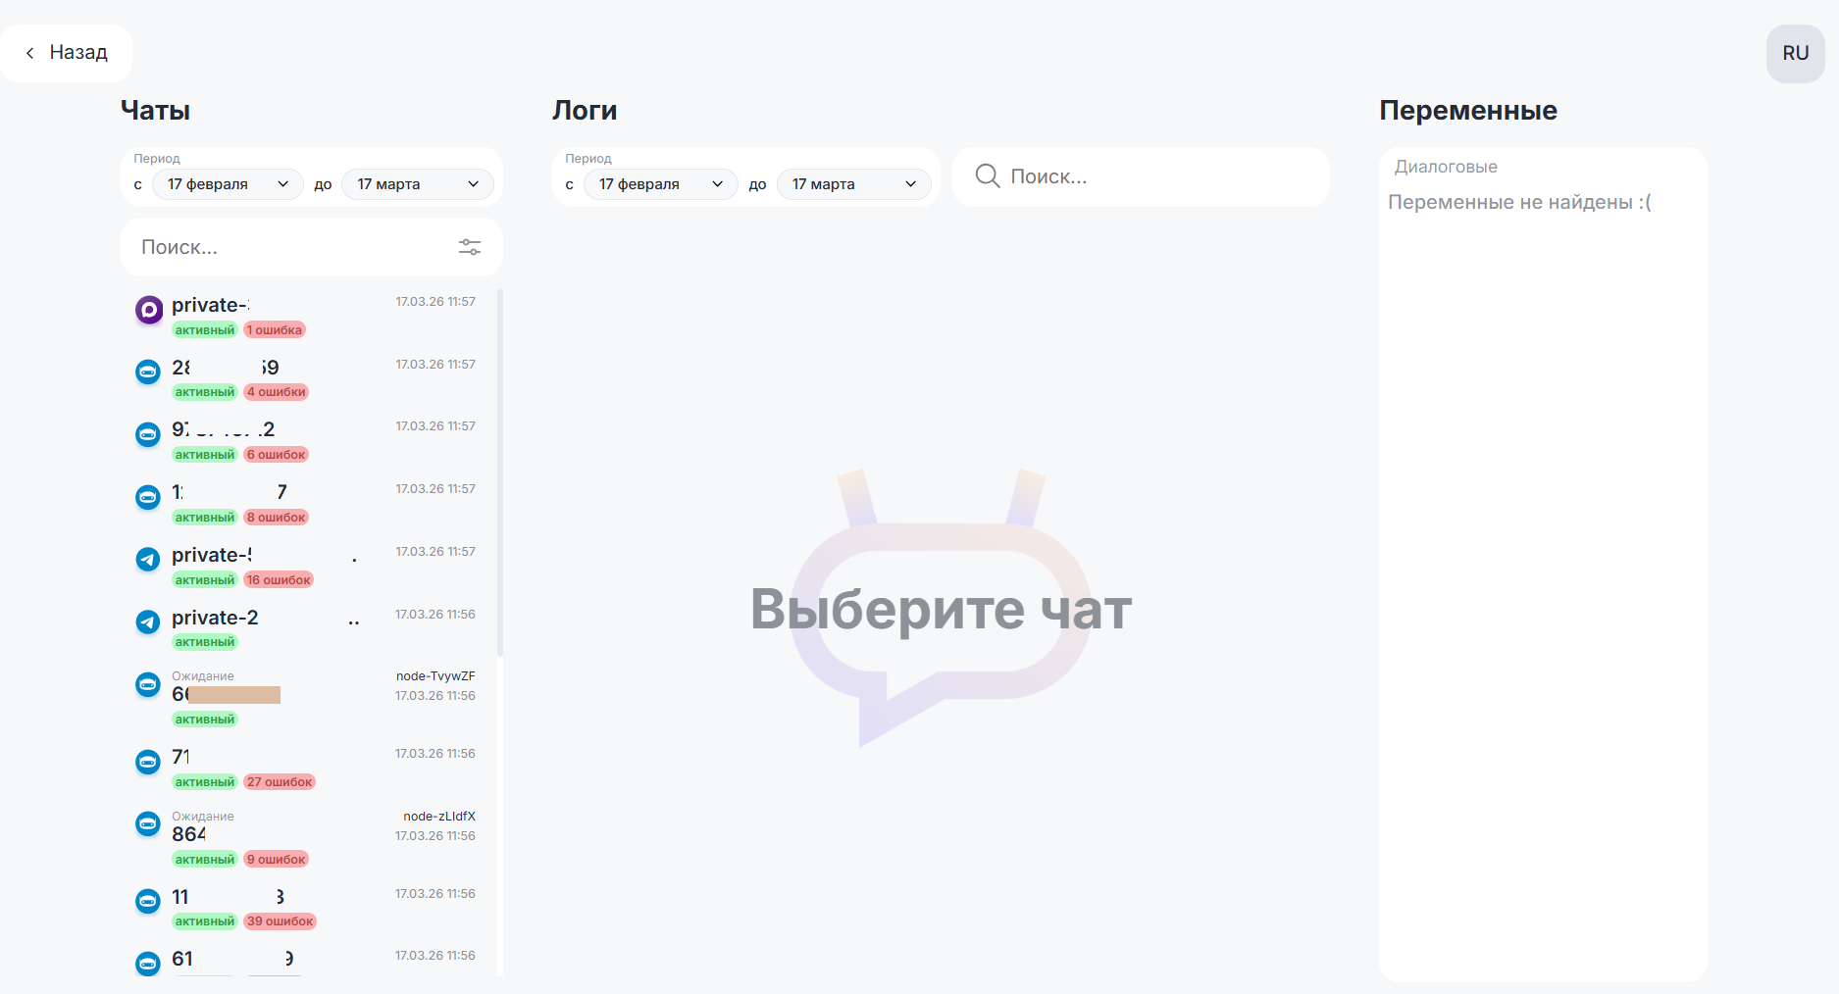The width and height of the screenshot is (1839, 994).
Task: Click Telegram icon of chat with 16 ошибок
Action: tap(148, 559)
